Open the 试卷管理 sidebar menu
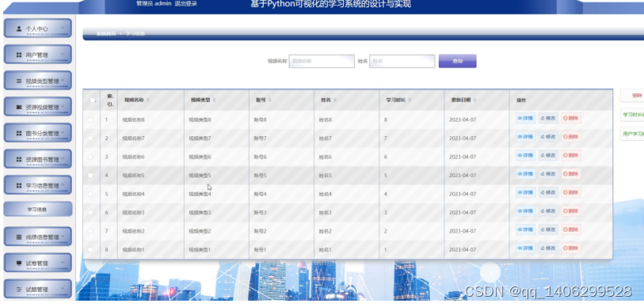This screenshot has height=307, width=644. pyautogui.click(x=38, y=263)
